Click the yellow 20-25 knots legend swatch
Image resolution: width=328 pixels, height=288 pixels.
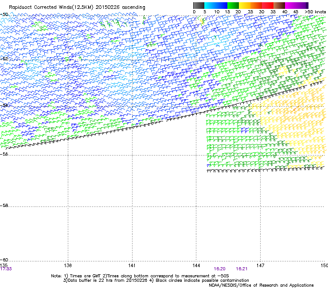pos(245,5)
